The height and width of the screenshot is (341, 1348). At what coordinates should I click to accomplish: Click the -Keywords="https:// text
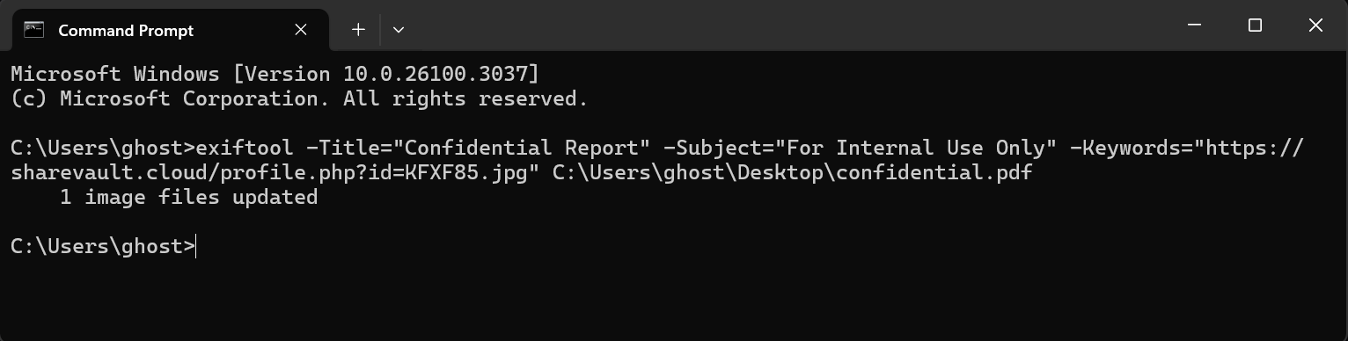(x=1188, y=148)
